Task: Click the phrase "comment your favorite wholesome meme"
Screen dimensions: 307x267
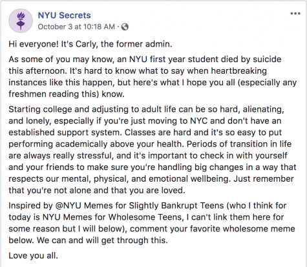Action: (213, 229)
